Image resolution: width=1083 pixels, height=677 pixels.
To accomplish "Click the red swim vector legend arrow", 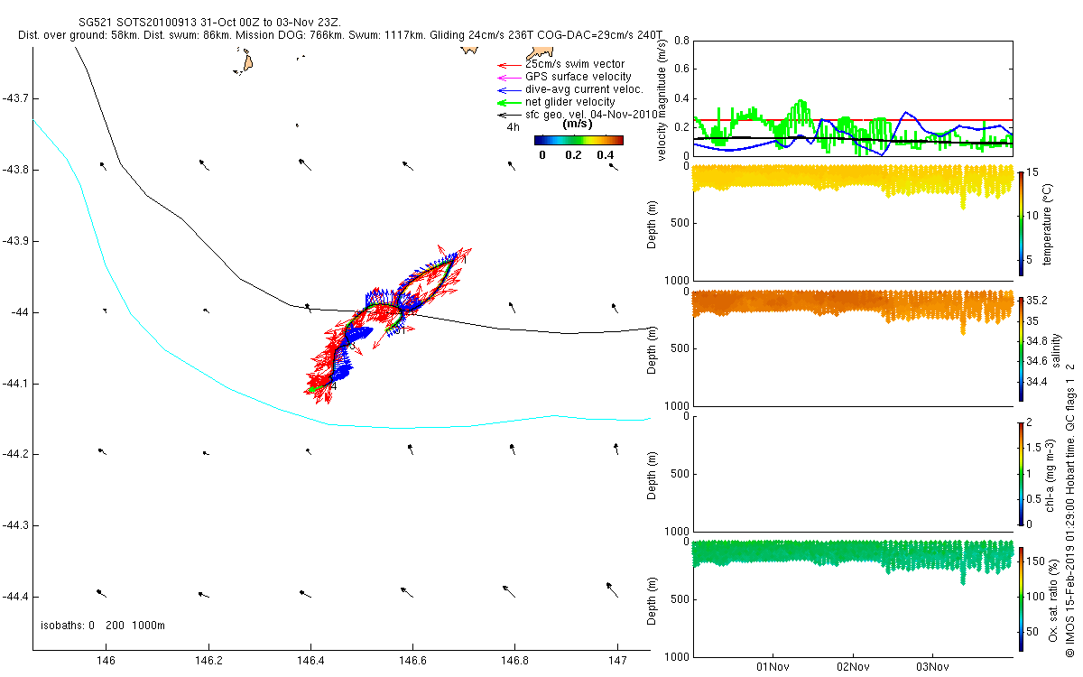I will click(510, 65).
